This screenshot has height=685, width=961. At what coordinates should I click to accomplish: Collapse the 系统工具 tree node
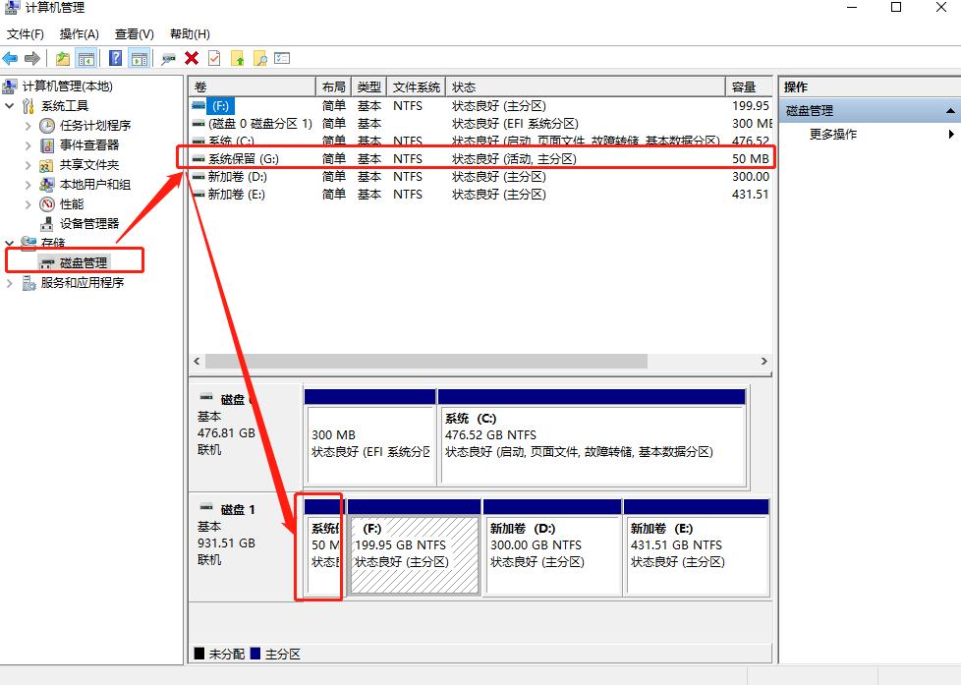point(10,106)
